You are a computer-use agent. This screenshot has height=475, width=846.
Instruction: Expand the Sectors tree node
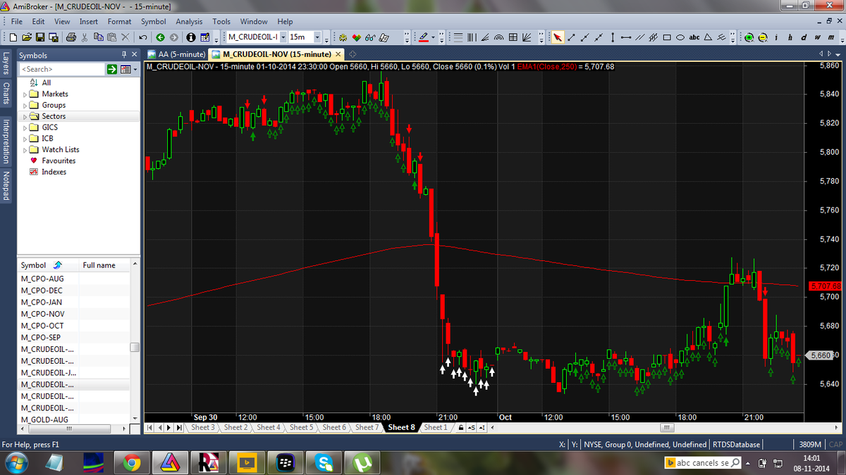click(25, 116)
